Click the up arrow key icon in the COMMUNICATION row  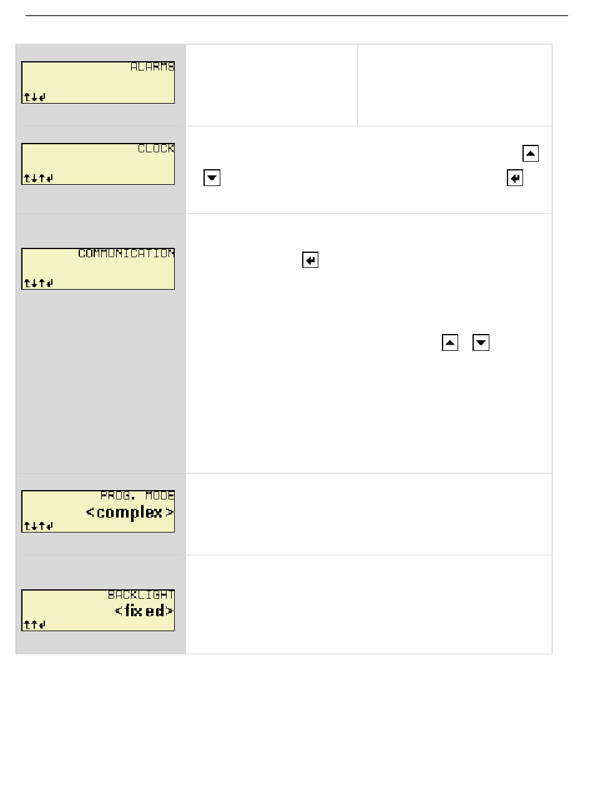pyautogui.click(x=450, y=343)
